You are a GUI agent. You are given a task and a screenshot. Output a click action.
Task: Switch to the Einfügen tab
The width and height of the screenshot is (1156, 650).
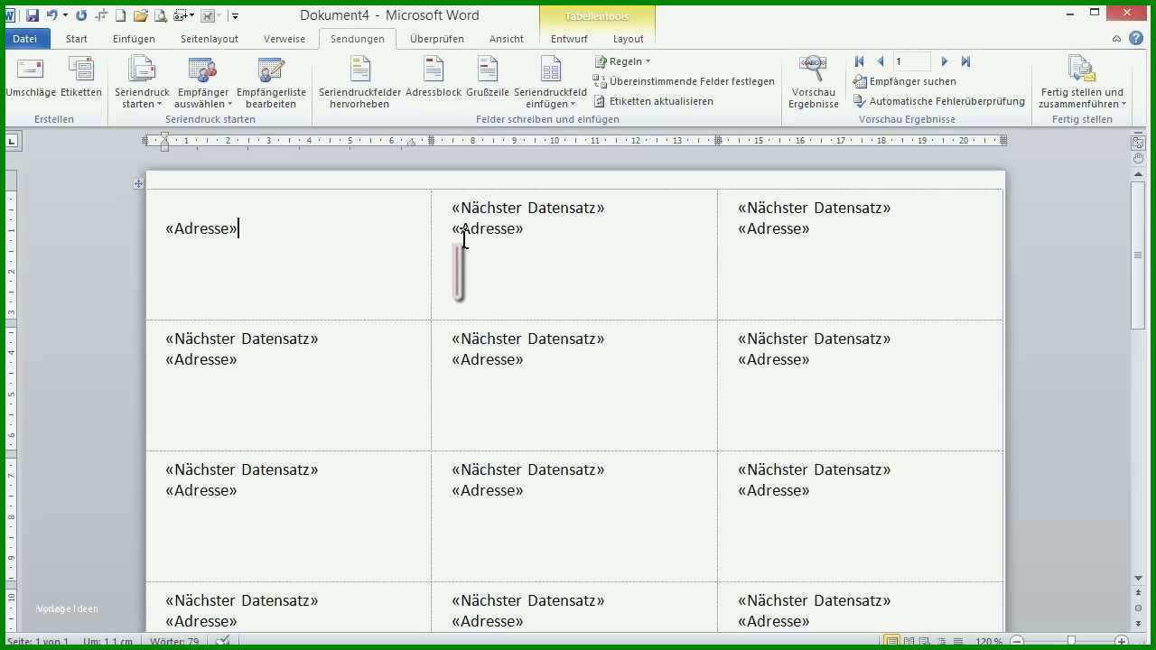(134, 39)
